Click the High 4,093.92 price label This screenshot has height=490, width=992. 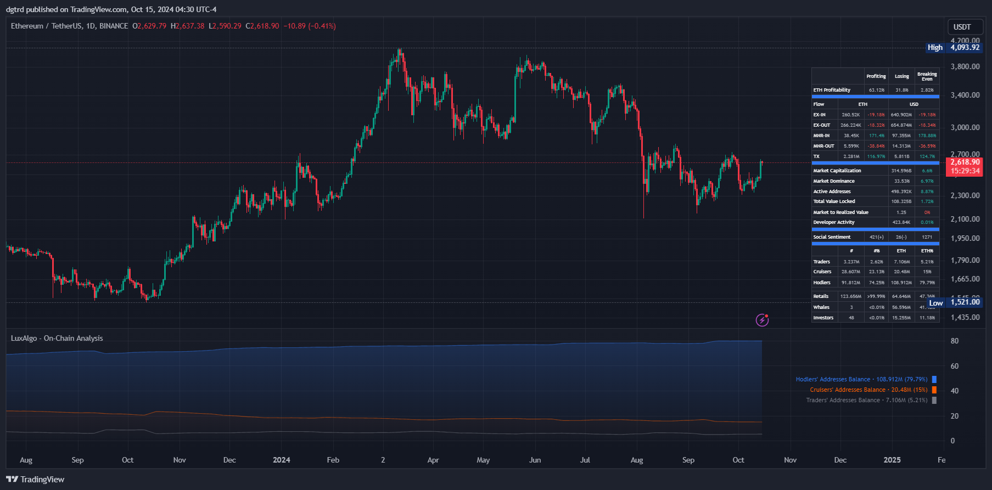tap(954, 47)
